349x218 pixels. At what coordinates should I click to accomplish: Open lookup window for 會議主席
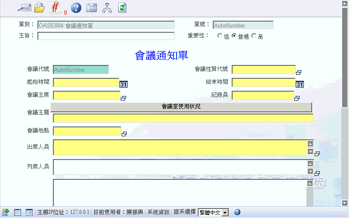[123, 98]
